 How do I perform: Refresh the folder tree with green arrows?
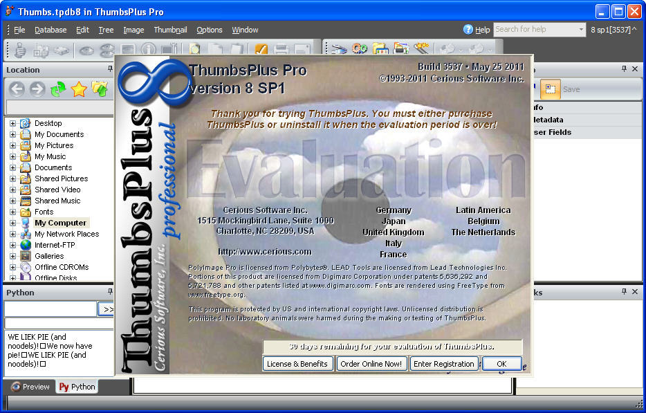tap(58, 89)
